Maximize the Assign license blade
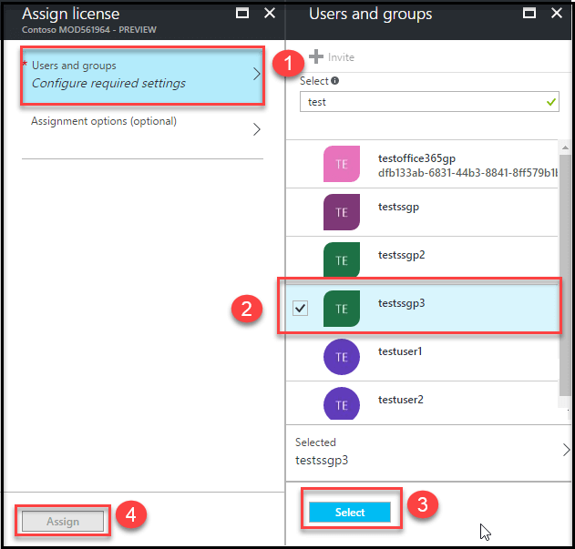 [241, 14]
